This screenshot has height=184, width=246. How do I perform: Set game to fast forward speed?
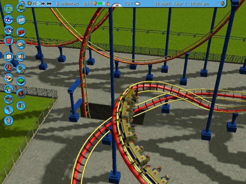pos(43,4)
